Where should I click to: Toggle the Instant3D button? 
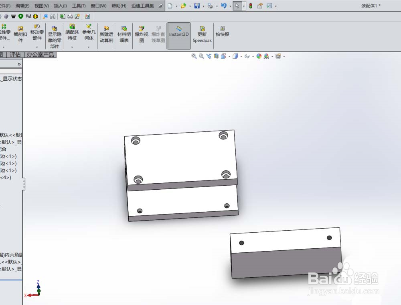coord(179,36)
